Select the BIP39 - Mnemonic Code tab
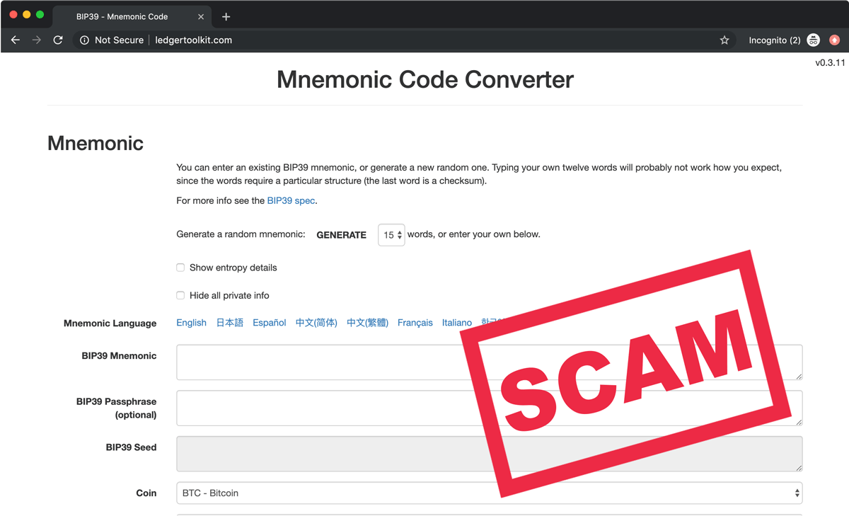 122,16
